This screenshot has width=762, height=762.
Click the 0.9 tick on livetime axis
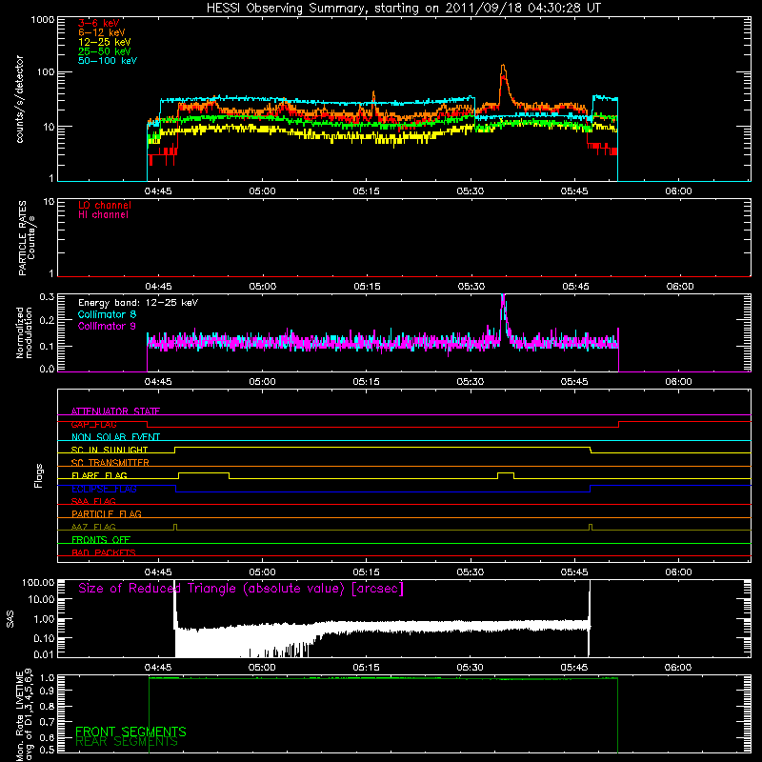point(49,691)
